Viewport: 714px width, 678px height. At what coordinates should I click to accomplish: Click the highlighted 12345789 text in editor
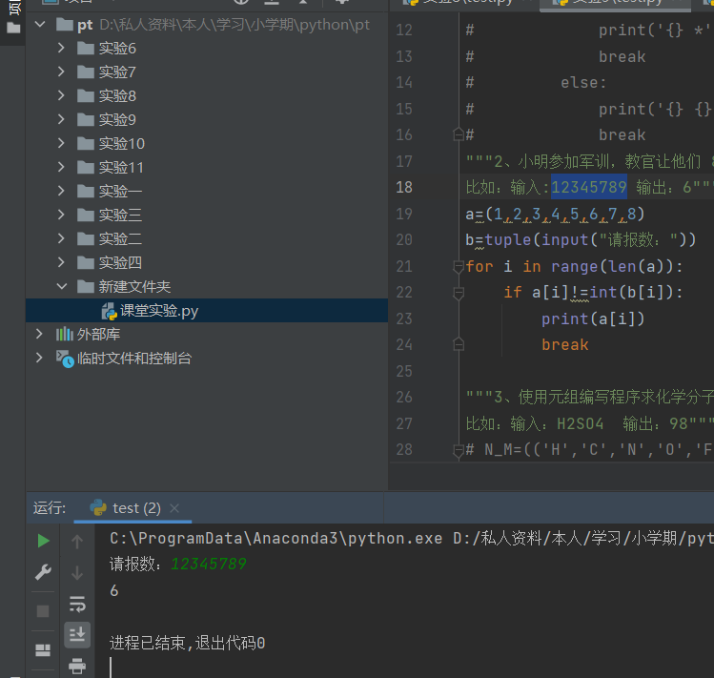[x=589, y=187]
